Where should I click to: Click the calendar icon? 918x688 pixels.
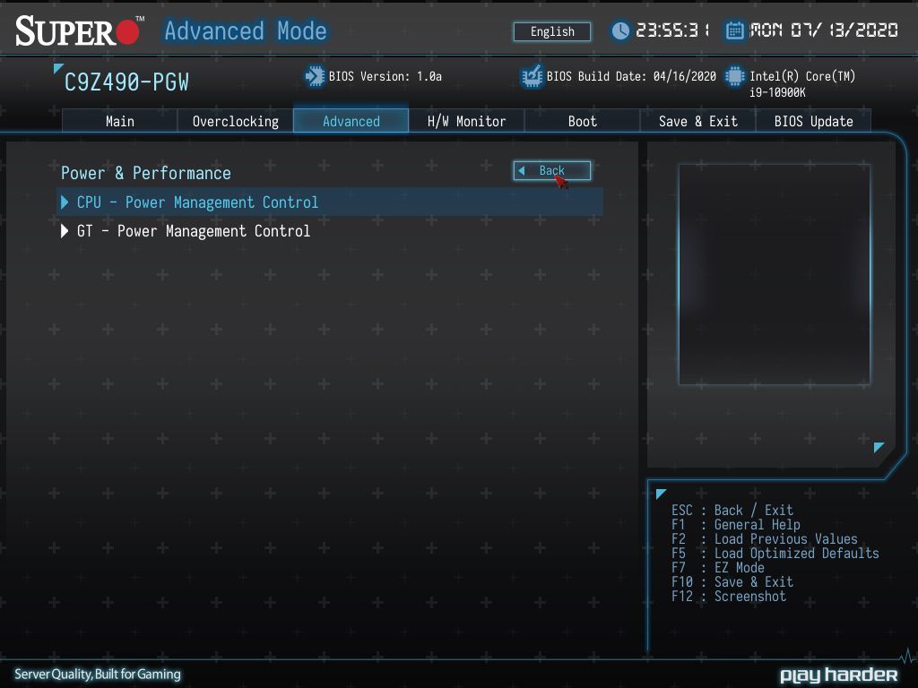pyautogui.click(x=734, y=30)
